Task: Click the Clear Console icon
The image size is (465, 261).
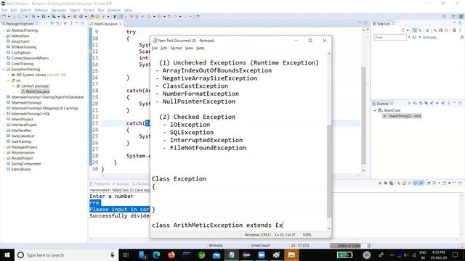Action: tap(399, 183)
